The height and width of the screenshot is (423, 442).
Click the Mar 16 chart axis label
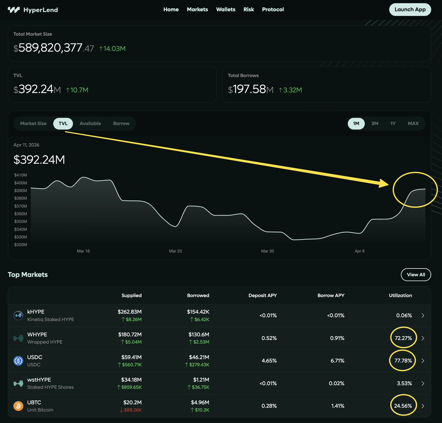(83, 251)
